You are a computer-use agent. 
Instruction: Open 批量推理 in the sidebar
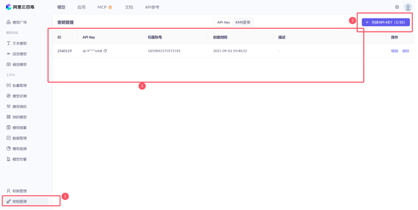coord(19,86)
